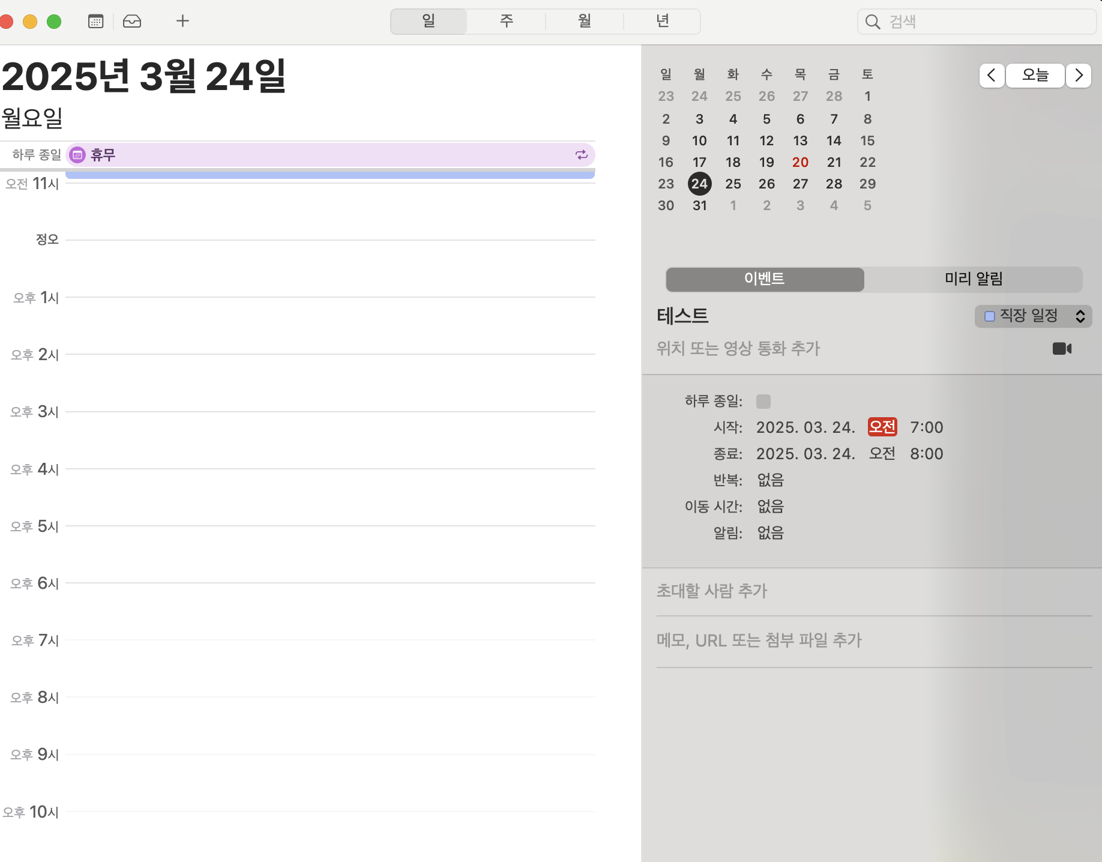Open the calendars list icon
Screen dimensions: 1102x862
[x=95, y=22]
